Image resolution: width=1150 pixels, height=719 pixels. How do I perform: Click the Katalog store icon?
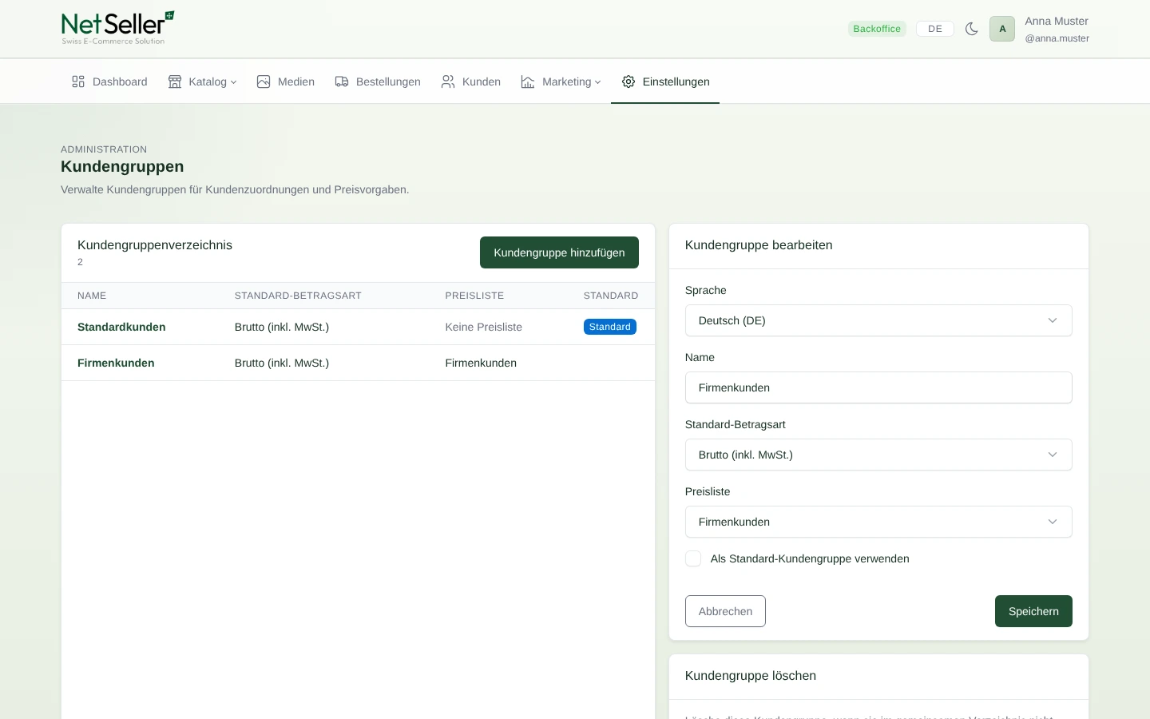[x=175, y=81]
